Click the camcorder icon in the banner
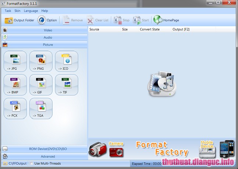 (97, 149)
